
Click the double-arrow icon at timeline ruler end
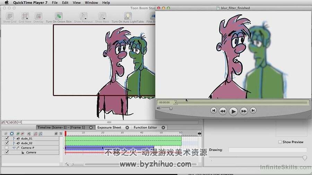[200, 133]
